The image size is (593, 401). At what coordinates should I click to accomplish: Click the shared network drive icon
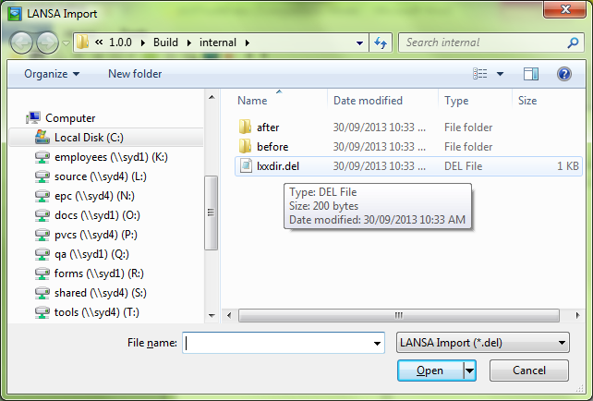(x=42, y=293)
